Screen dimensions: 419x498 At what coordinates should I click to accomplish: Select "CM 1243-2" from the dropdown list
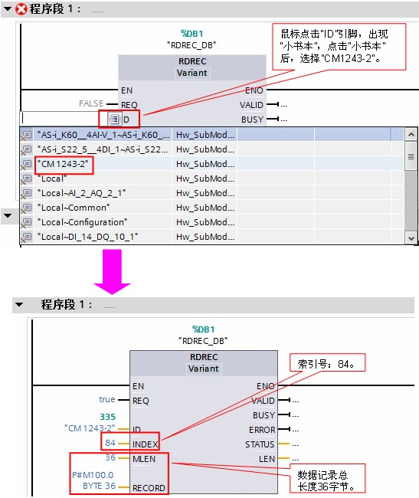[63, 164]
